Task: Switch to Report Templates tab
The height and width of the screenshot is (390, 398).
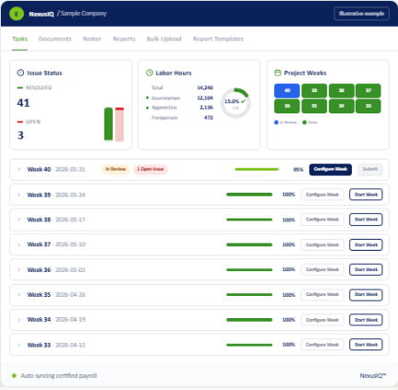Action: click(x=218, y=39)
